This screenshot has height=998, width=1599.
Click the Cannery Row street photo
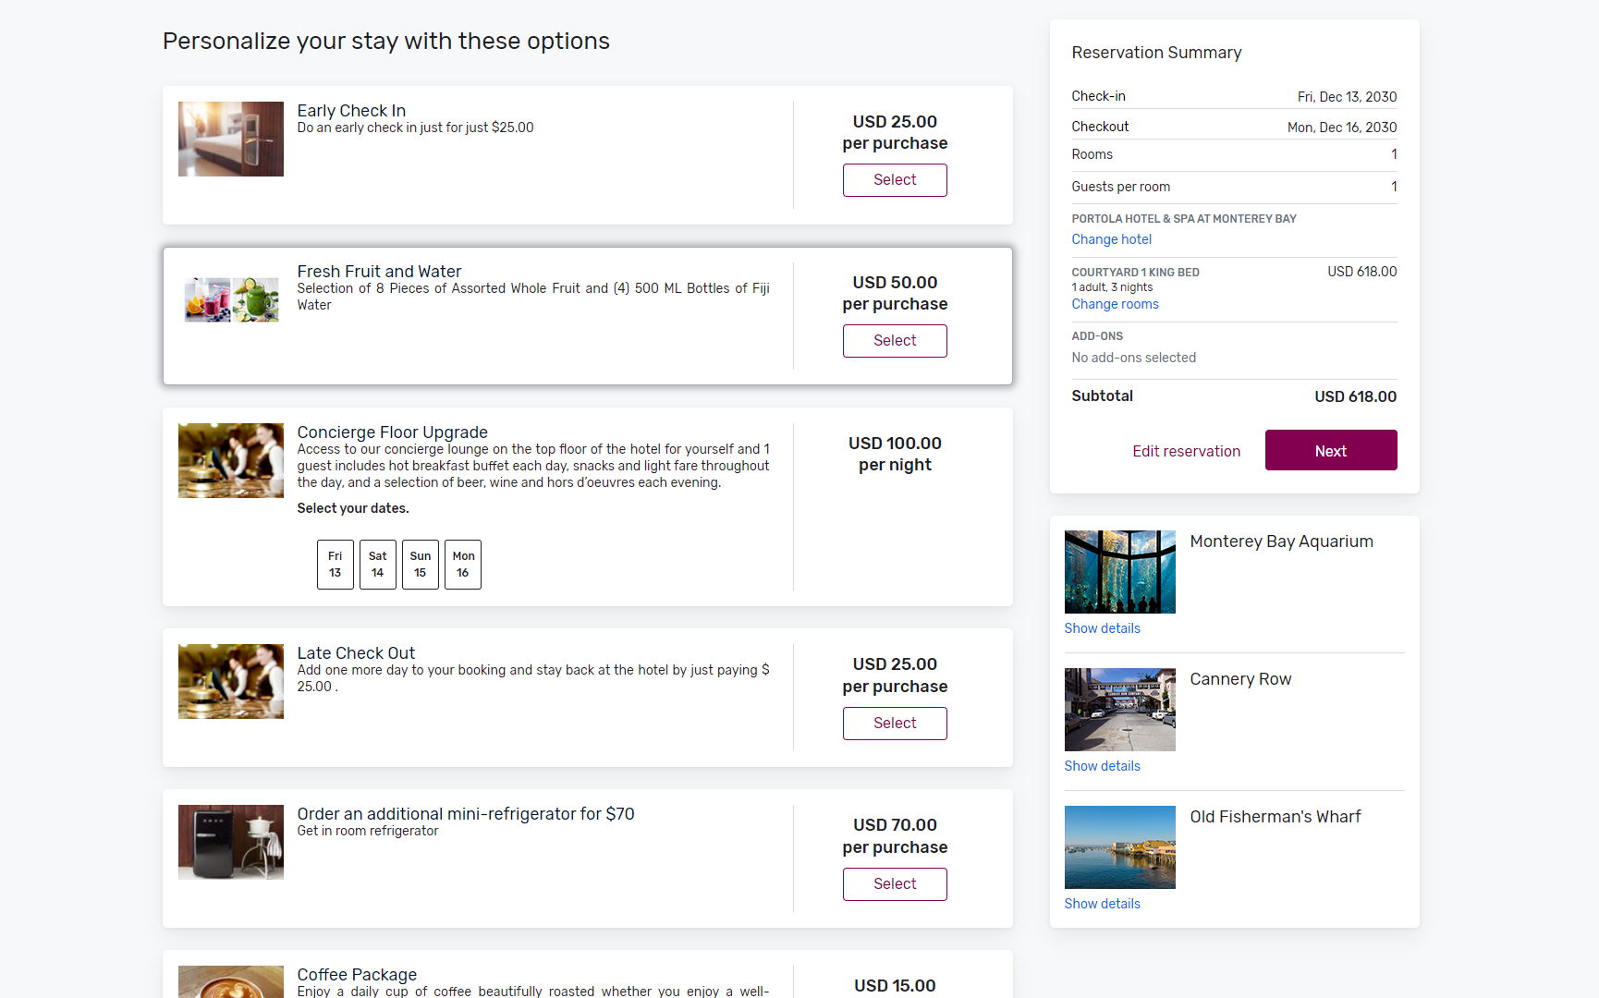pos(1119,710)
